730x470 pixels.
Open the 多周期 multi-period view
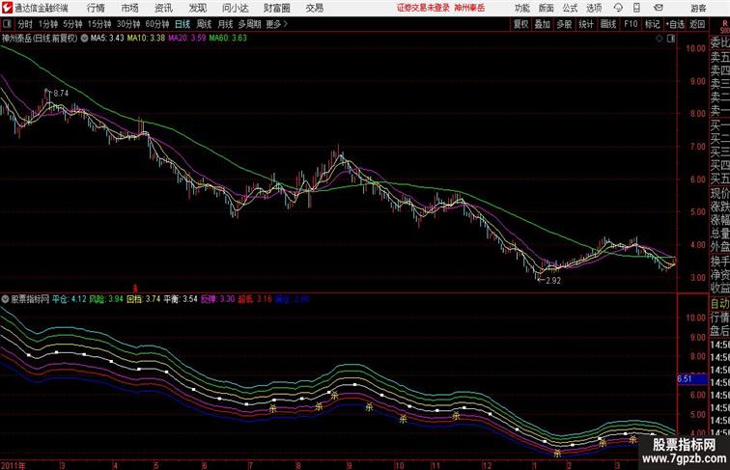pos(249,24)
